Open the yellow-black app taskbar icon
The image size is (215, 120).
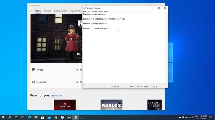pos(69,117)
